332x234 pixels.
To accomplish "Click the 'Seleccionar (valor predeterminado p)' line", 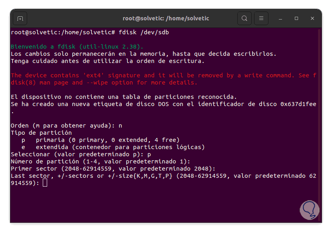I will click(x=80, y=154).
